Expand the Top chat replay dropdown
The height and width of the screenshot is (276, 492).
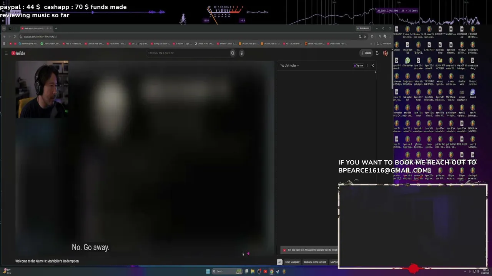point(289,66)
